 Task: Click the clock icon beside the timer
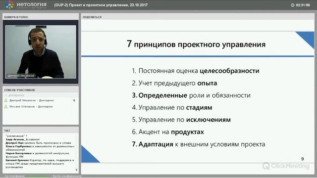(x=292, y=5)
